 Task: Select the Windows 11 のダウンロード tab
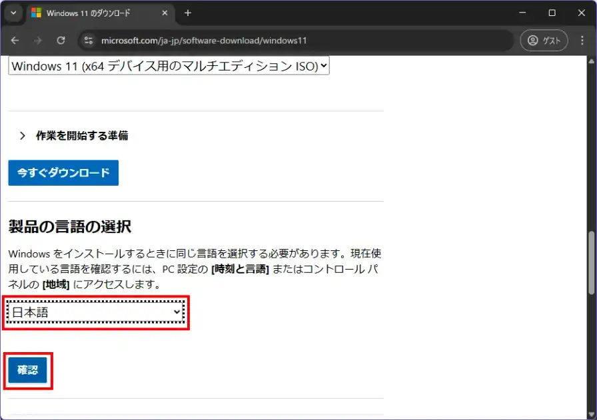tap(93, 13)
